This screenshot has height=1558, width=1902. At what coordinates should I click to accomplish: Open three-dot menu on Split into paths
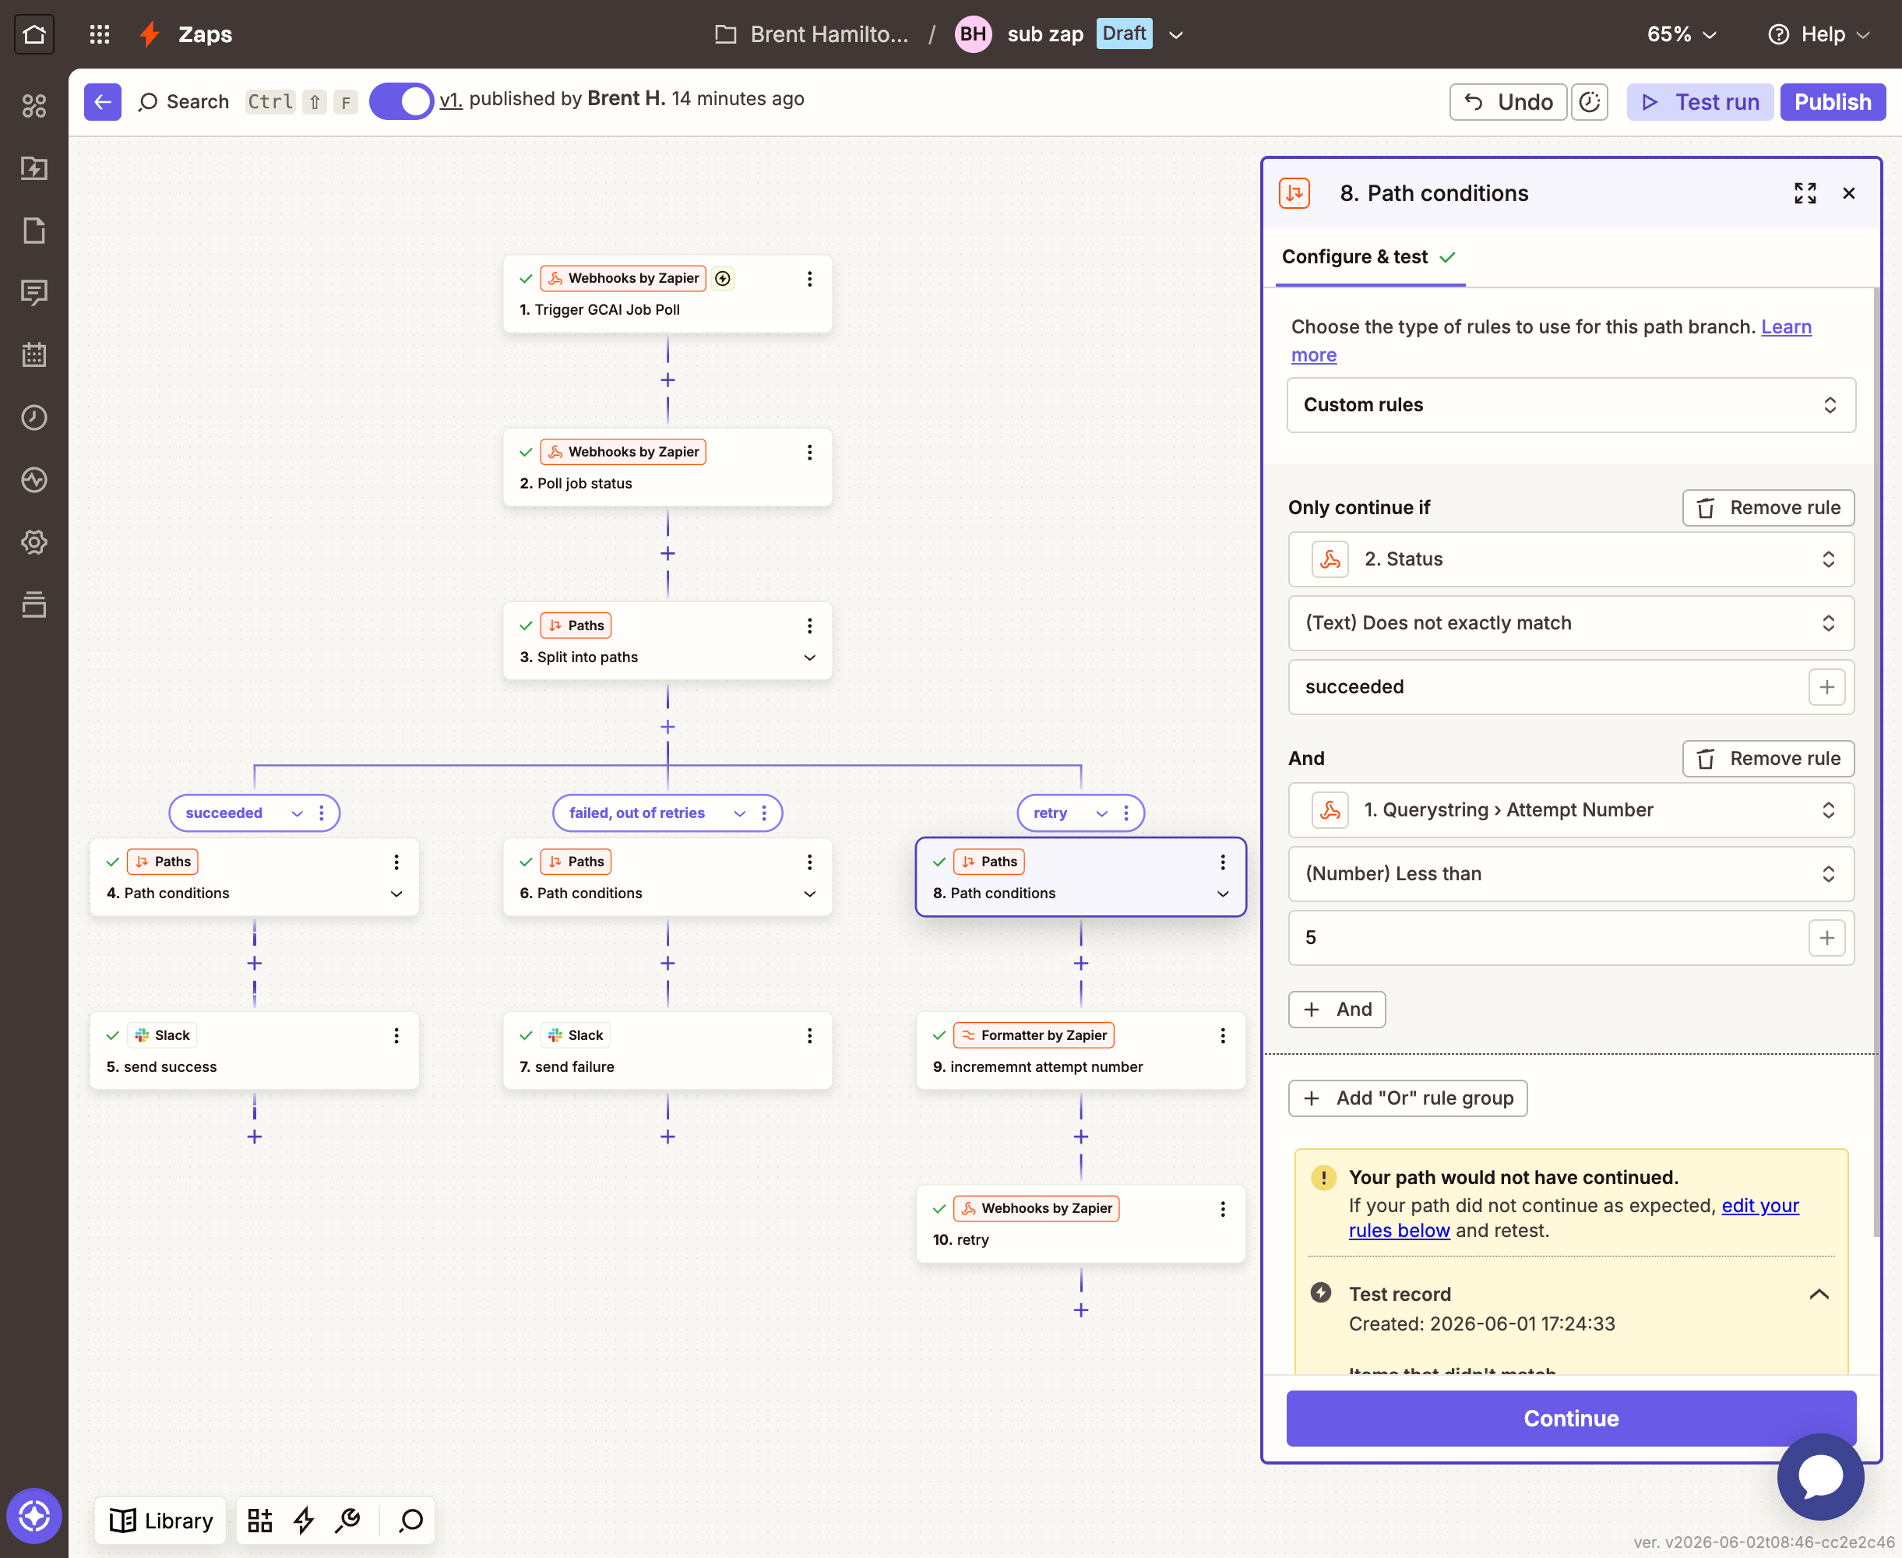pos(809,626)
